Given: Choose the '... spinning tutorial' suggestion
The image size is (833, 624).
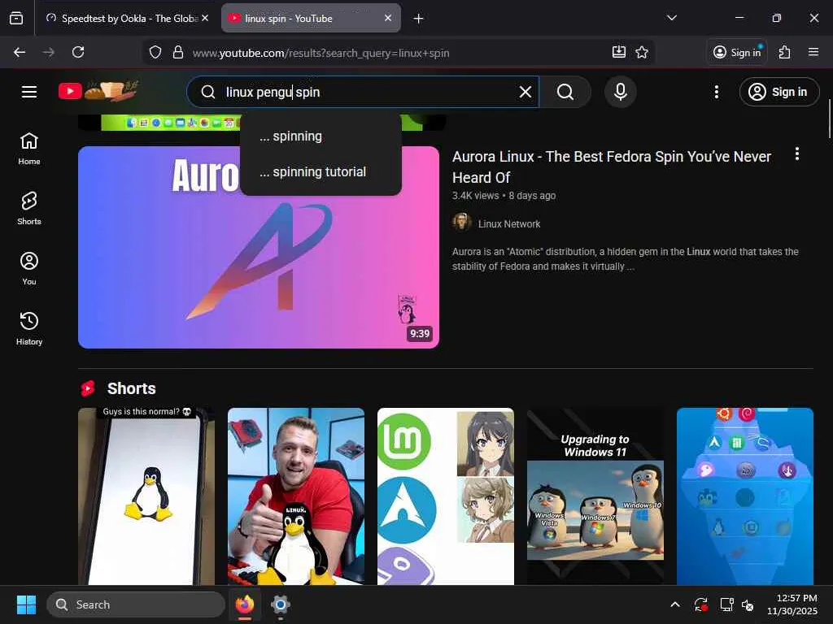Looking at the screenshot, I should coord(321,172).
